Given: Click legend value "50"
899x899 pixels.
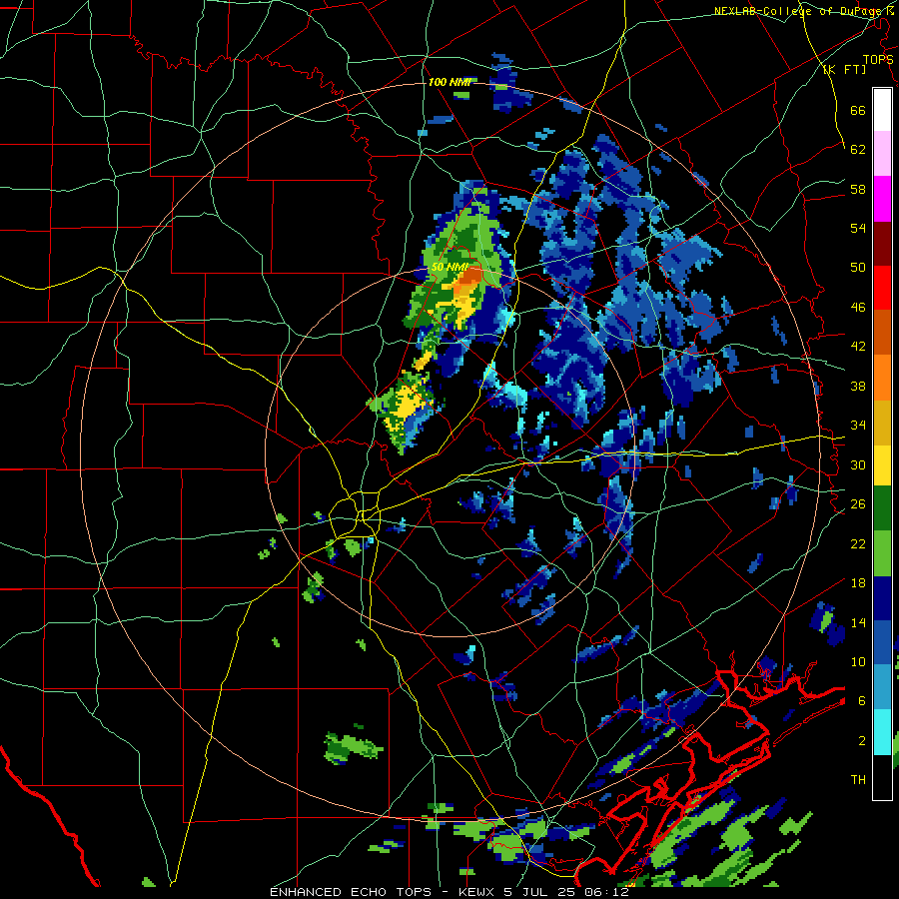Looking at the screenshot, I should coord(858,267).
